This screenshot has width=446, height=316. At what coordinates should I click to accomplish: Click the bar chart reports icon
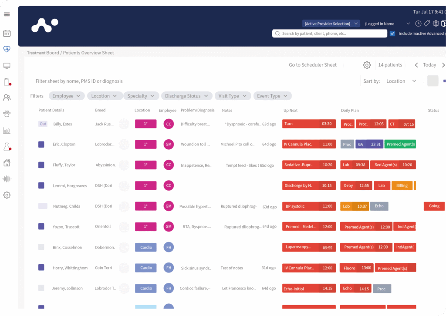click(x=7, y=131)
